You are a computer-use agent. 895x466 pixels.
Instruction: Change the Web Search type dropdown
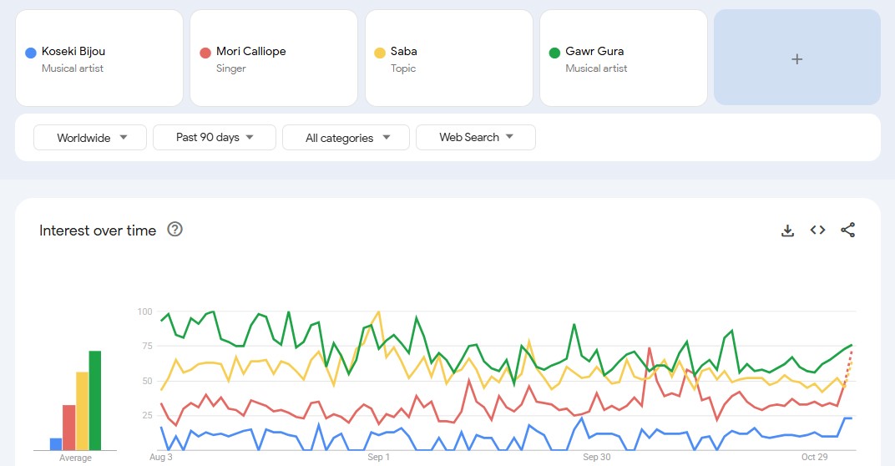[475, 138]
